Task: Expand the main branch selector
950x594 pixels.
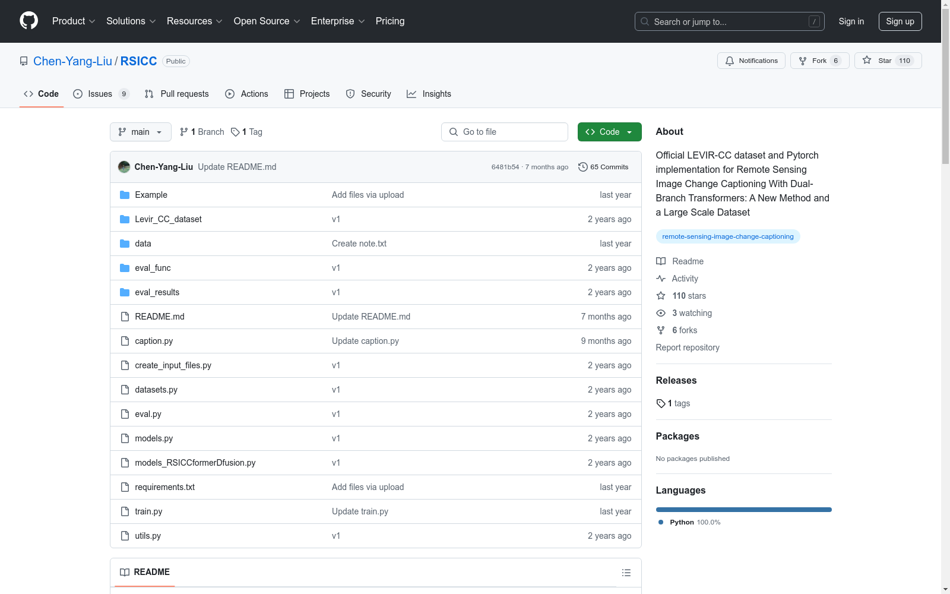Action: point(140,132)
